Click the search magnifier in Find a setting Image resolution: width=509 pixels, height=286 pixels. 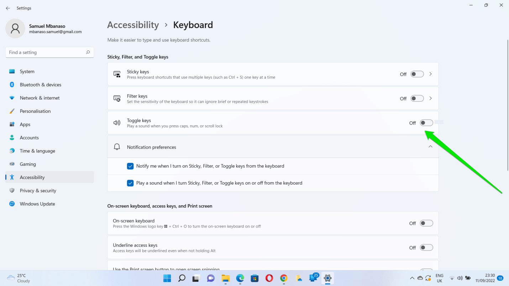pyautogui.click(x=88, y=52)
